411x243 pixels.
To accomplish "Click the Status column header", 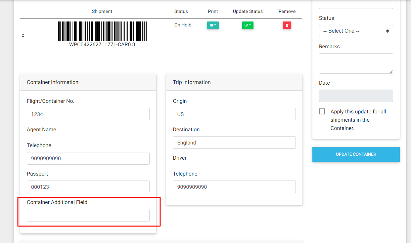I will pos(181,11).
